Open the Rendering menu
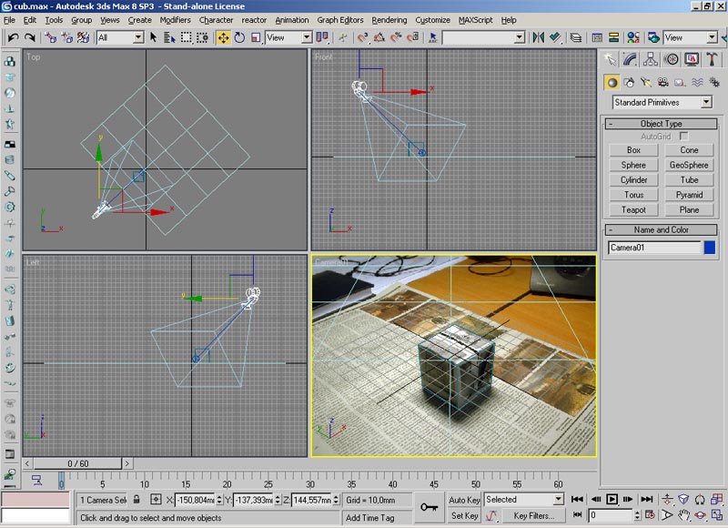Screen dimensions: 728x528 (389, 20)
